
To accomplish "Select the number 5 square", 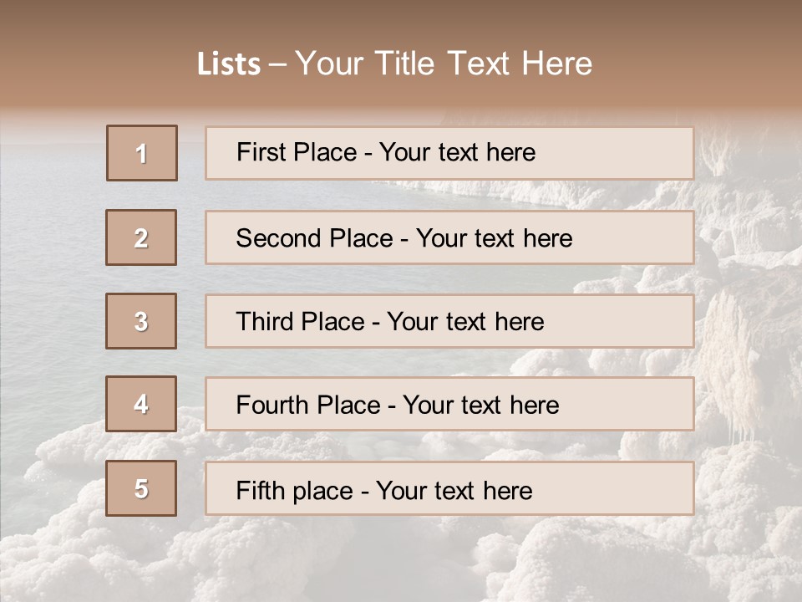I will pyautogui.click(x=141, y=488).
